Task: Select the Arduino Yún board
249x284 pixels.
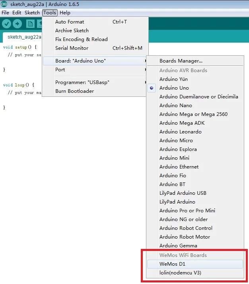Action: coord(195,79)
